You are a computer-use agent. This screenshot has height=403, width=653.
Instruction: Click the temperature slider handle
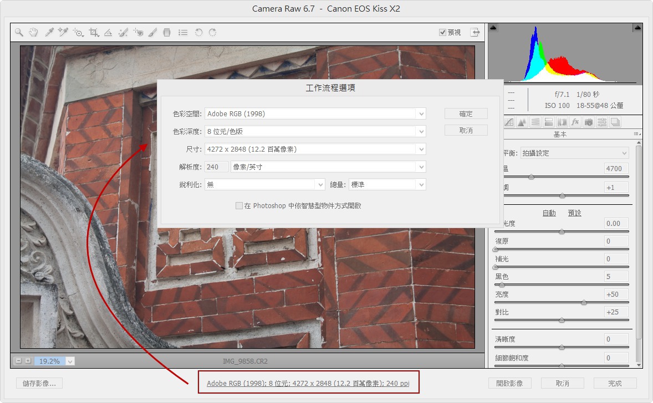pos(532,177)
